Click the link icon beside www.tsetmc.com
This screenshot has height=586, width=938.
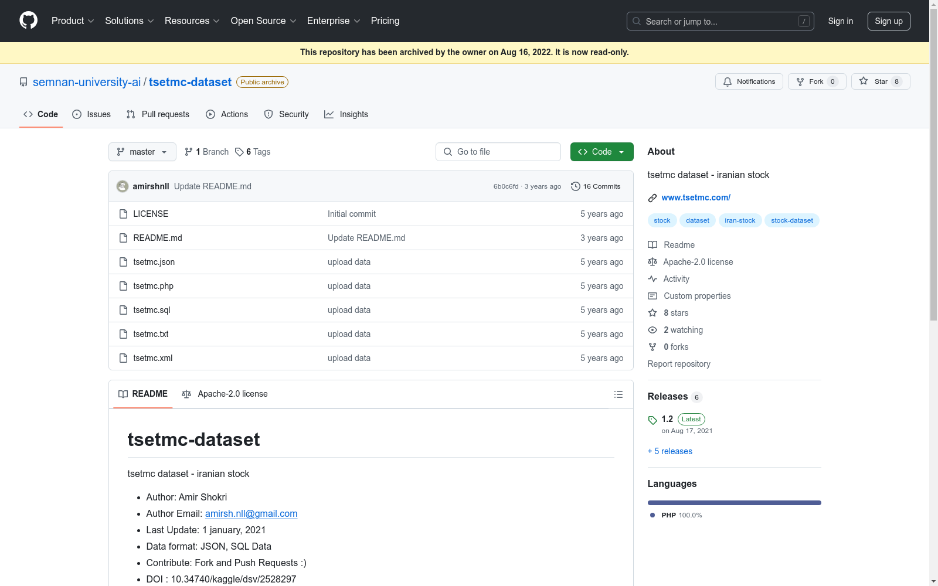tap(652, 198)
